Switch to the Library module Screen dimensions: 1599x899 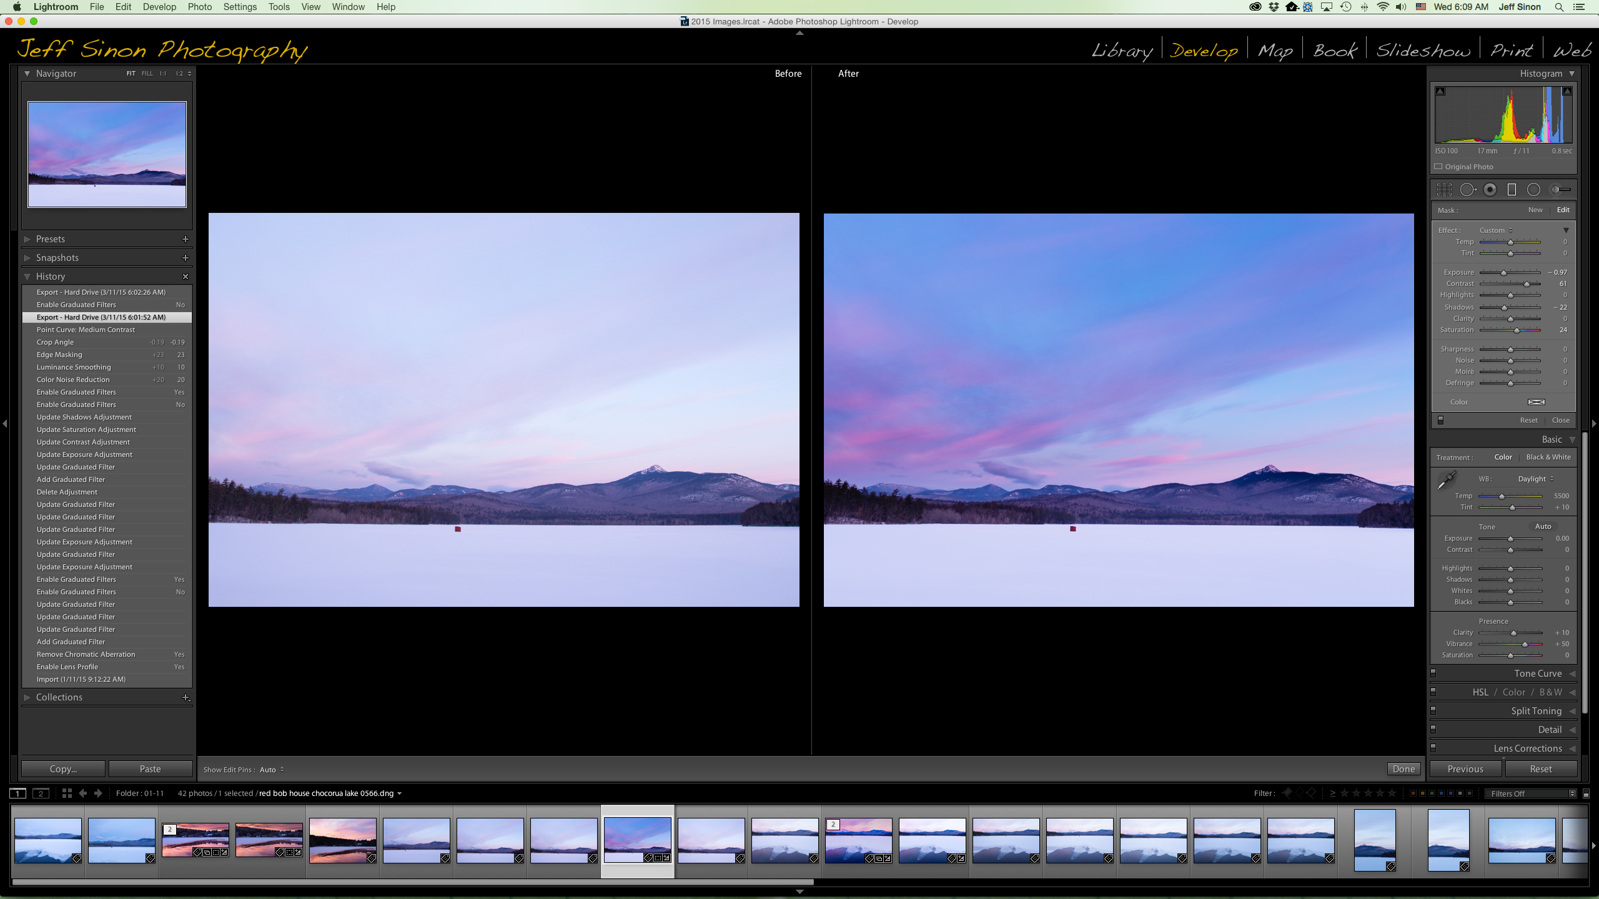tap(1122, 51)
